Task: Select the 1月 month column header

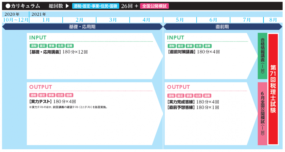Action: [x=46, y=20]
